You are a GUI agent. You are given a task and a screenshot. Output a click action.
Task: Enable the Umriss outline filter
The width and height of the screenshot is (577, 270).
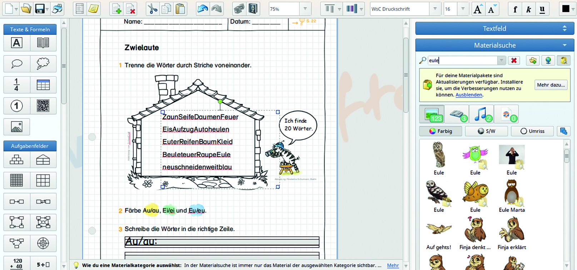(x=532, y=131)
